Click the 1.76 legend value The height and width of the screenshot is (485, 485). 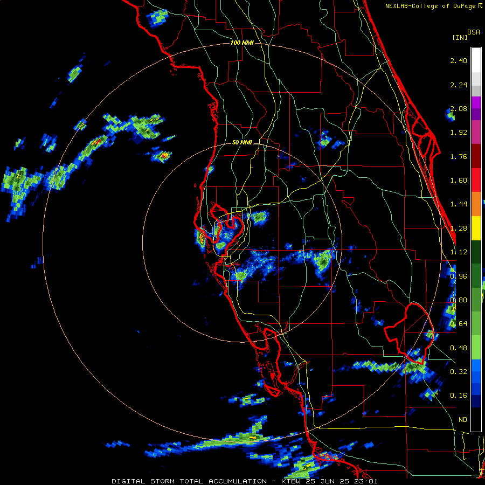tap(459, 156)
